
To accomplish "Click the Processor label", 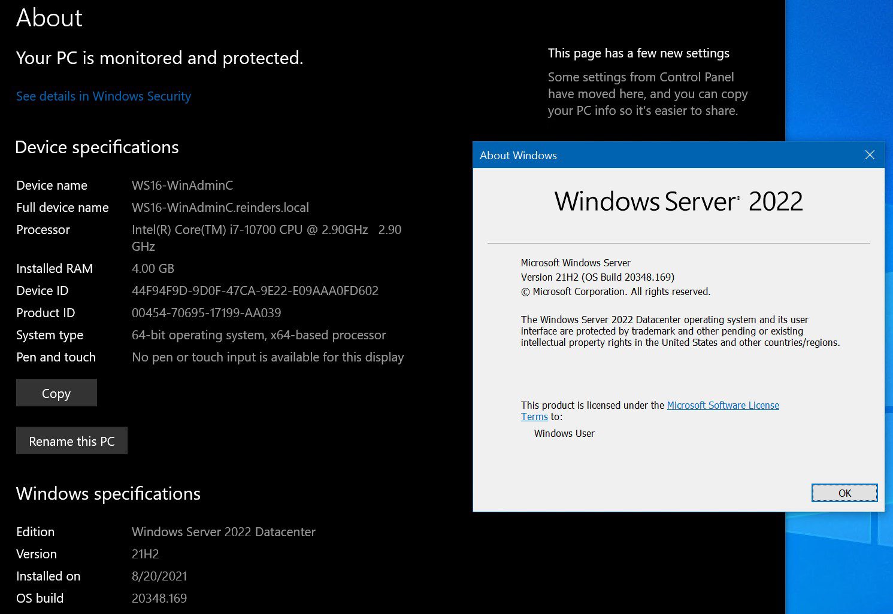I will [43, 230].
